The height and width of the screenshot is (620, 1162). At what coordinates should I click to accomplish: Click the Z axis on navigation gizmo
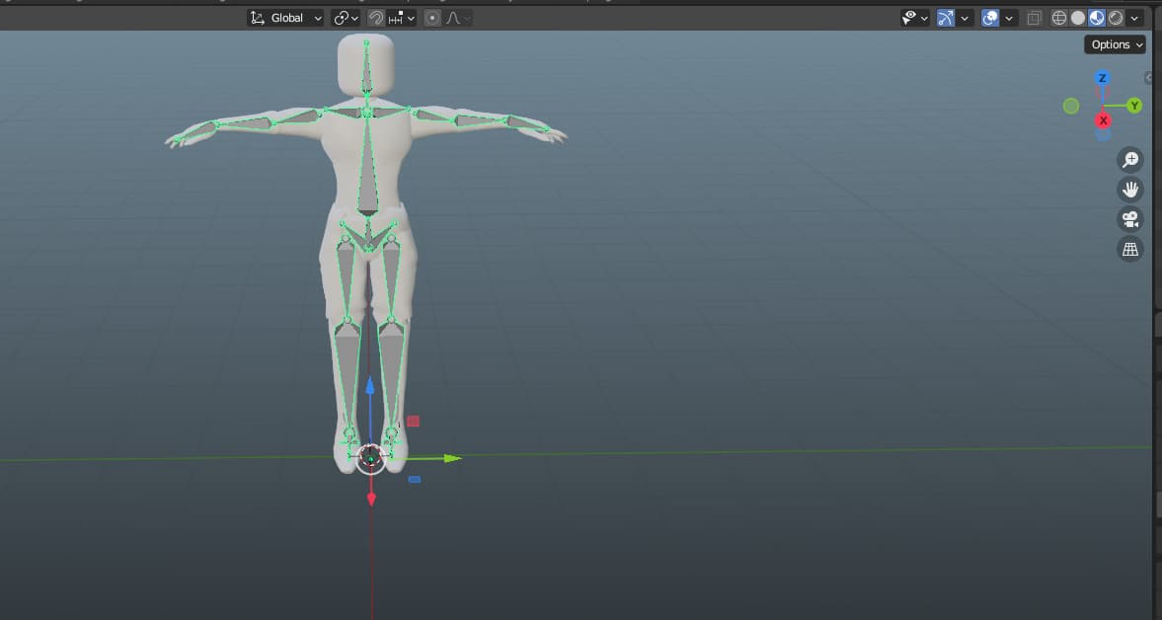[1103, 78]
